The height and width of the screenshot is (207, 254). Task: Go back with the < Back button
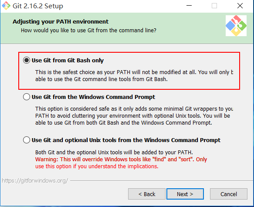147,194
